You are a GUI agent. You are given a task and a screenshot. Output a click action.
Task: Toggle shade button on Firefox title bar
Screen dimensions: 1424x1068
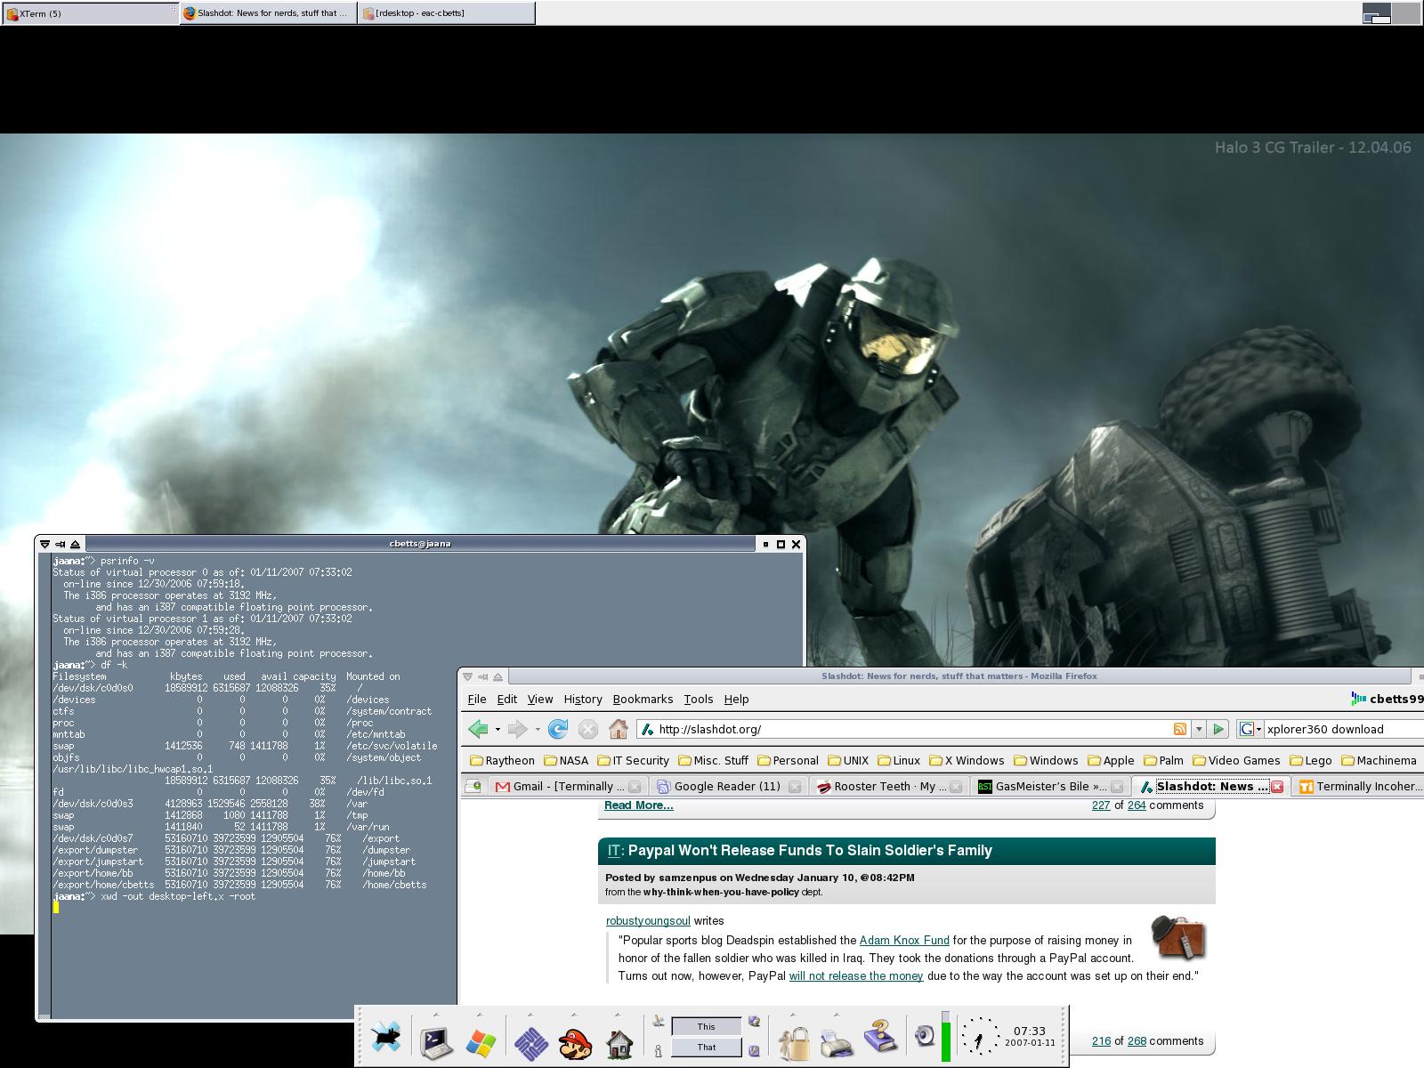pyautogui.click(x=498, y=676)
